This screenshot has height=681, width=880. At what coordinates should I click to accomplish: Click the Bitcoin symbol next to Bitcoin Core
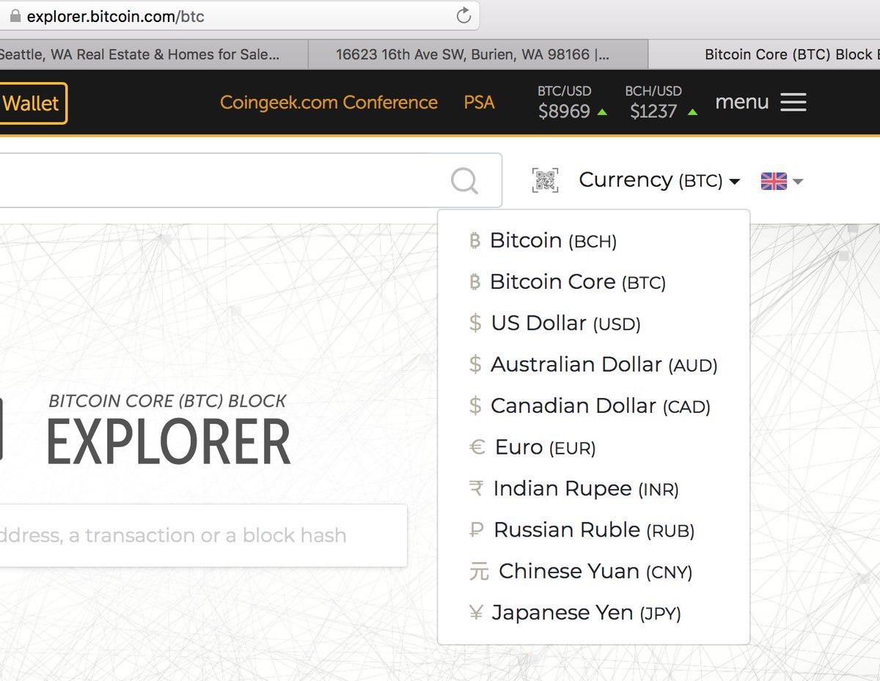pyautogui.click(x=474, y=282)
